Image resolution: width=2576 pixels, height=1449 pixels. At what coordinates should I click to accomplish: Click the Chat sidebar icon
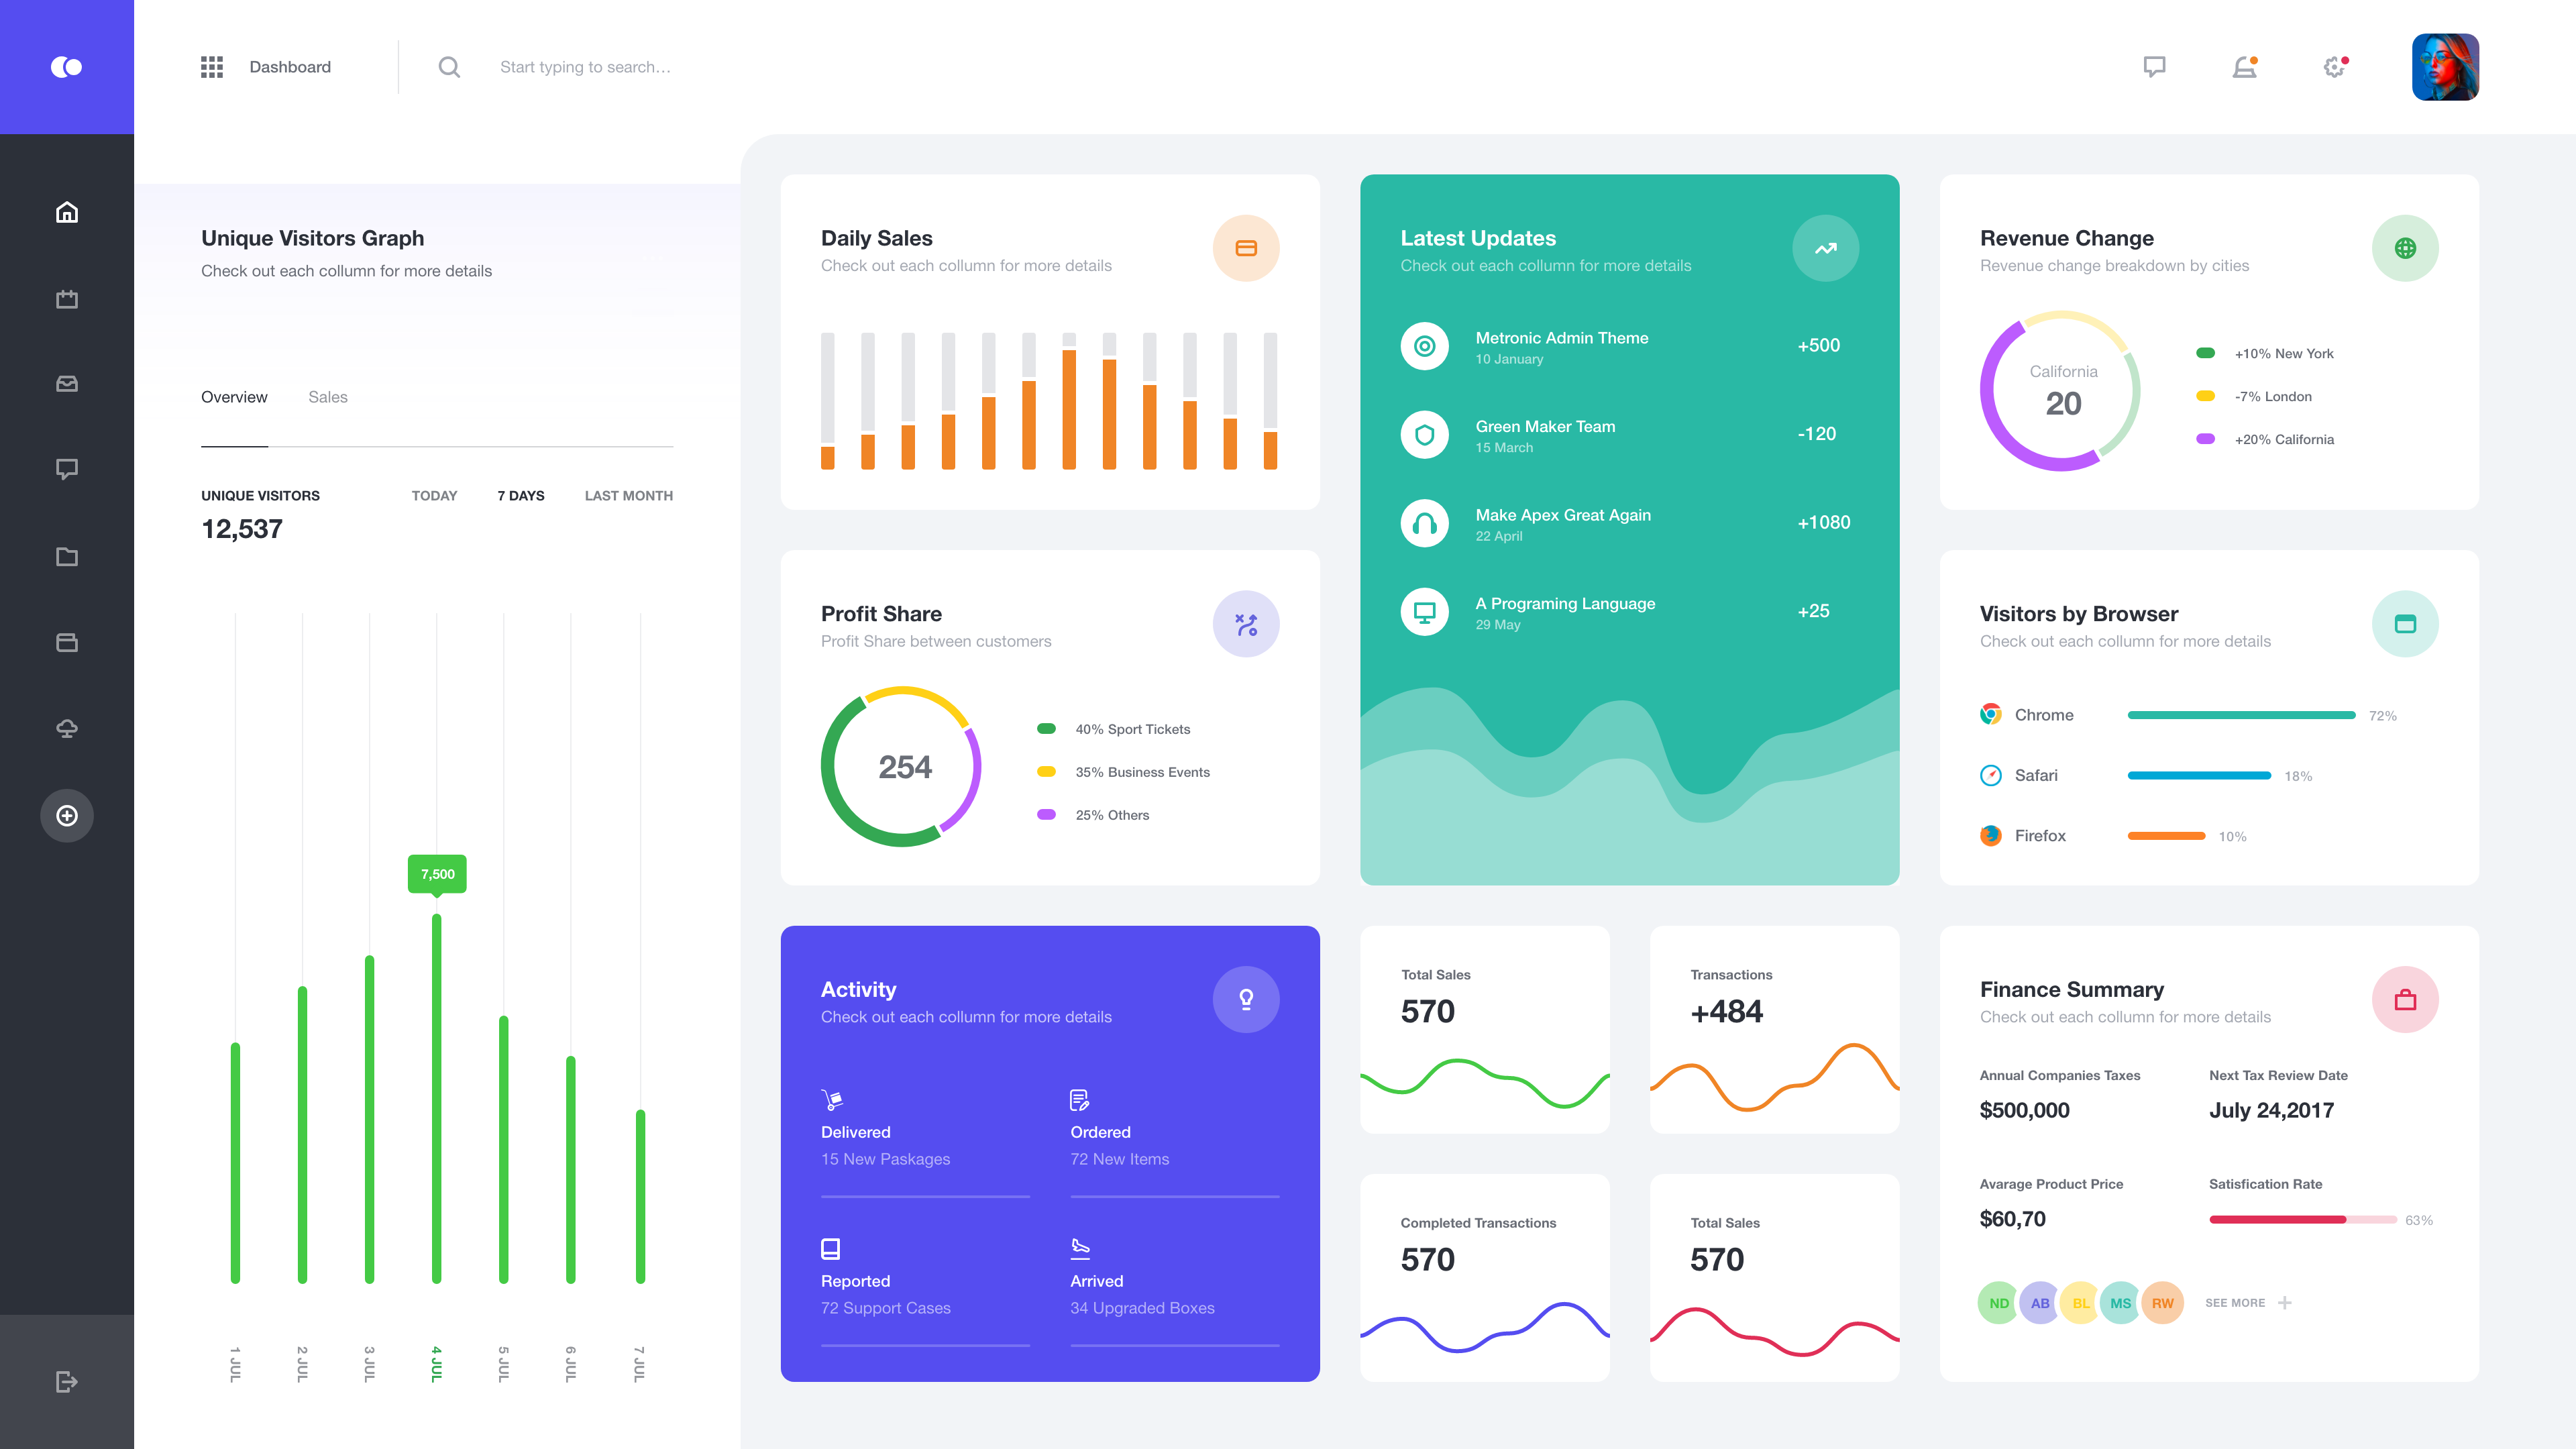pyautogui.click(x=66, y=469)
